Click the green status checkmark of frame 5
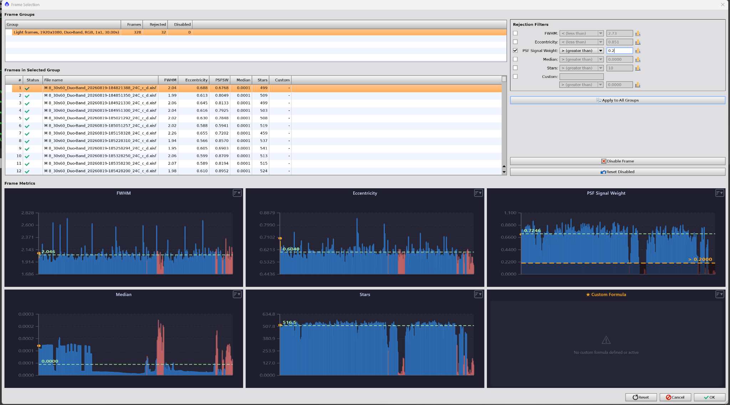The height and width of the screenshot is (405, 730). (x=27, y=119)
